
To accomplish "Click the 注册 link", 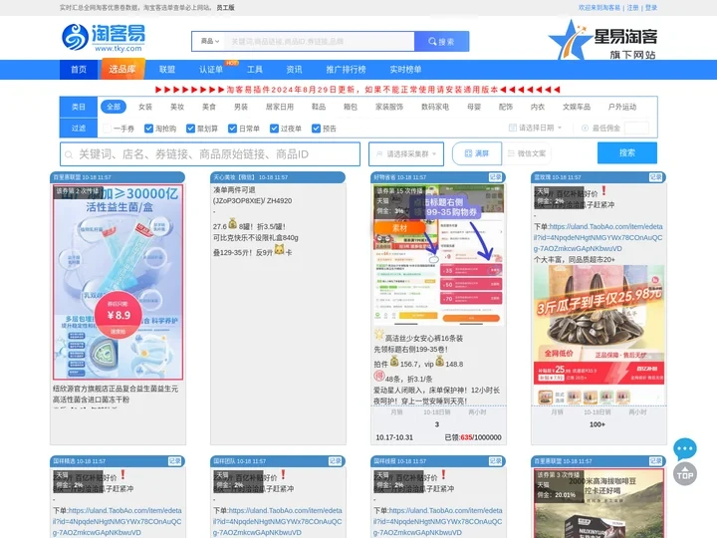I will [x=633, y=8].
